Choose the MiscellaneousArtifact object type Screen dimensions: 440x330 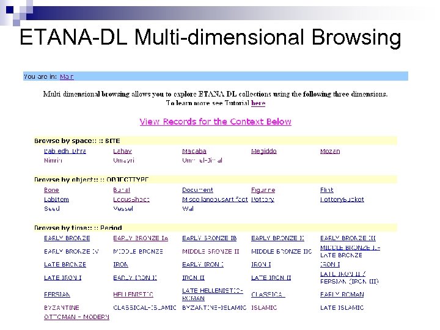pos(215,199)
